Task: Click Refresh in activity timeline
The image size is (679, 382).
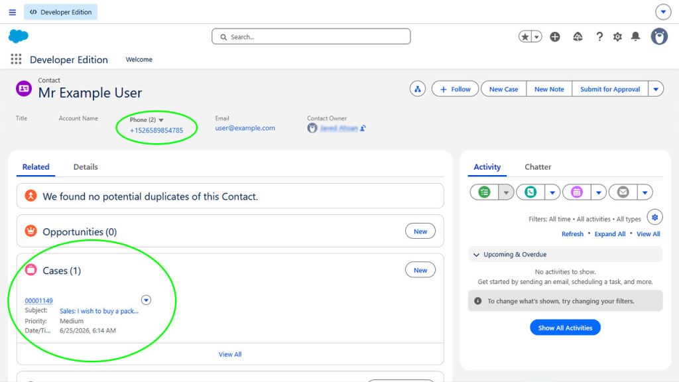Action: click(x=572, y=234)
